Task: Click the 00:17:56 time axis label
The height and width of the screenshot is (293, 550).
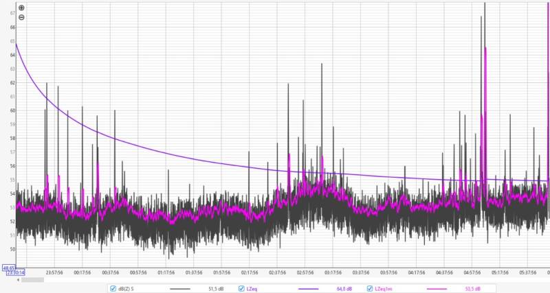Action: click(x=82, y=272)
